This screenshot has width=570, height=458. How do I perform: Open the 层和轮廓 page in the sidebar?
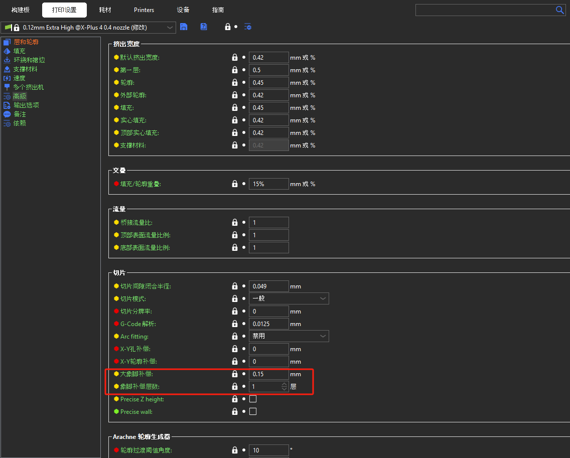click(x=26, y=42)
